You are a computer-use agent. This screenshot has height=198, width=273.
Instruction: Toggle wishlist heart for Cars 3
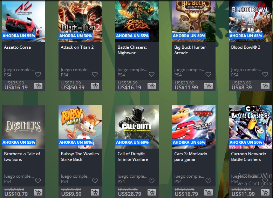point(208,181)
